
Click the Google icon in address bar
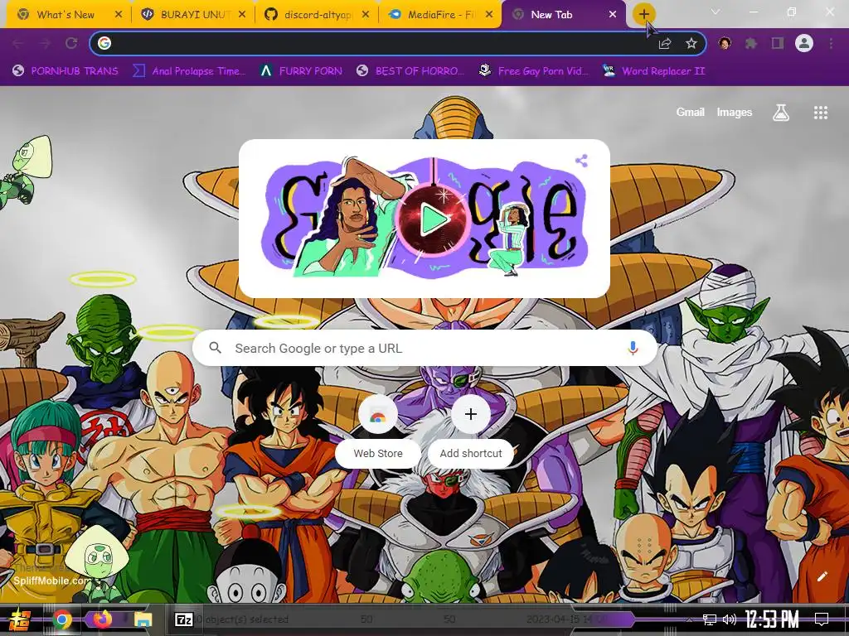point(104,43)
